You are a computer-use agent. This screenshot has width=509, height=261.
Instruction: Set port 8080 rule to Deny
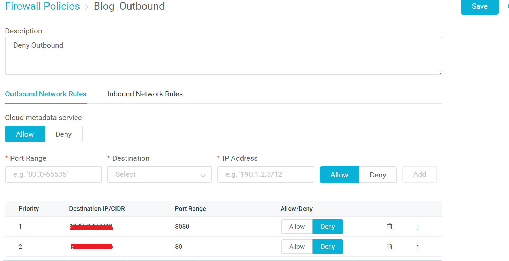point(328,227)
